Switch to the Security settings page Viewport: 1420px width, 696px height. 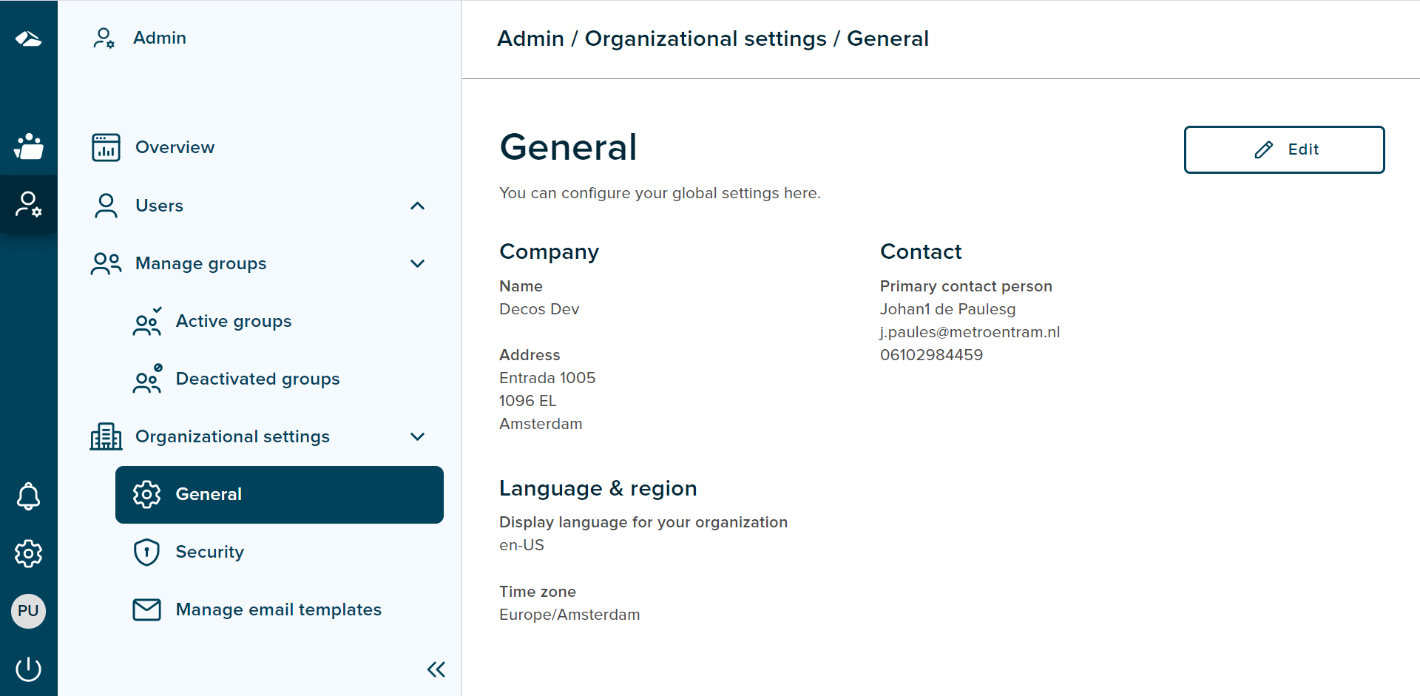coord(209,552)
